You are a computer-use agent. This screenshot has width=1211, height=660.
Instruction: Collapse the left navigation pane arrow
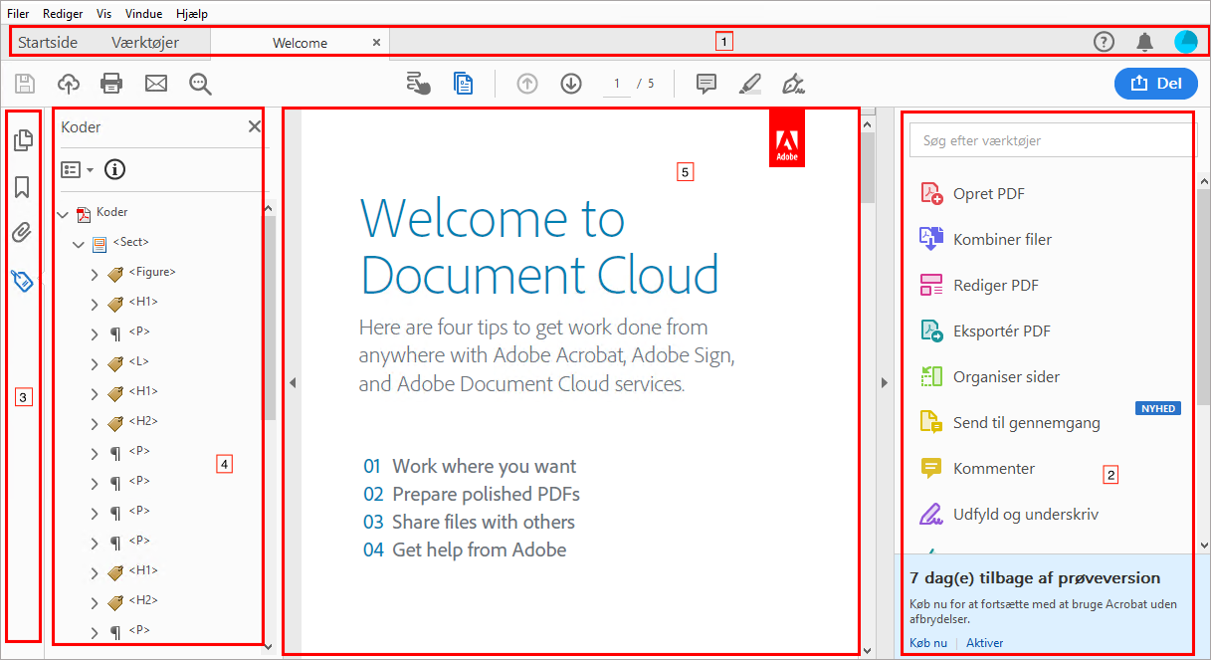click(293, 382)
